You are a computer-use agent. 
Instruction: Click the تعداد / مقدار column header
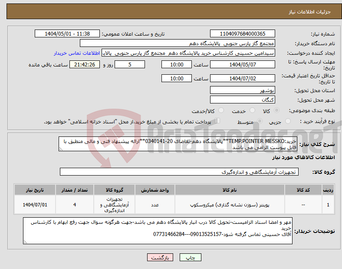(x=75, y=190)
